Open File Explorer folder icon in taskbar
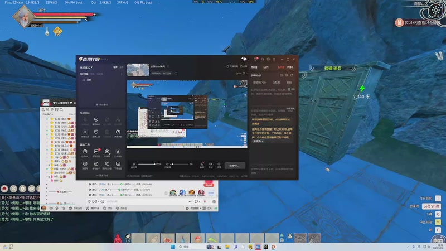 pyautogui.click(x=227, y=247)
